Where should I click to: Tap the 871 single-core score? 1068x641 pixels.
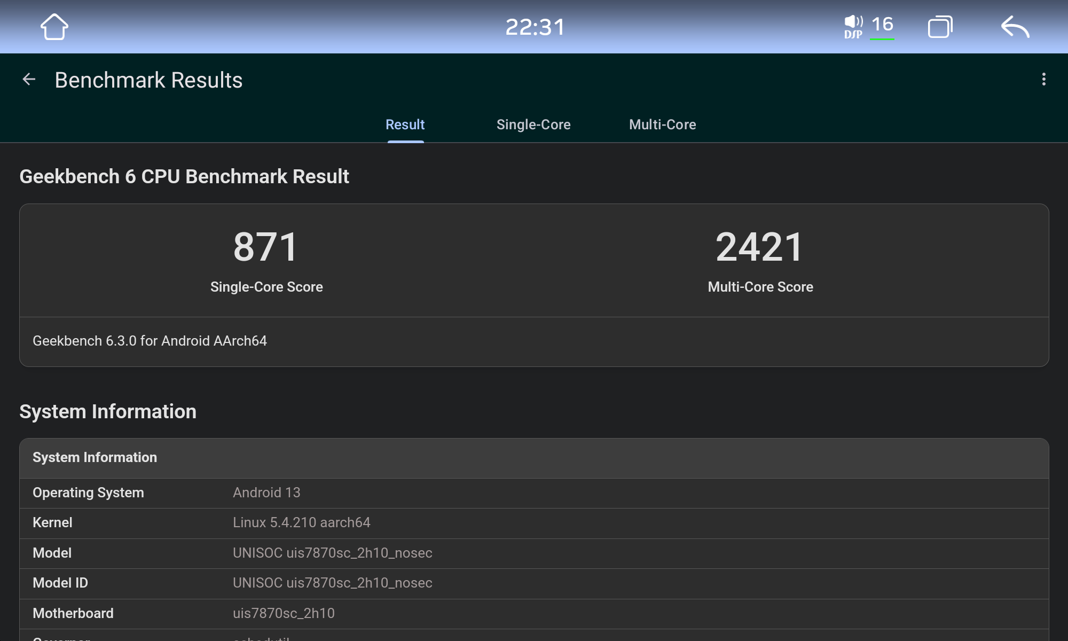point(266,247)
